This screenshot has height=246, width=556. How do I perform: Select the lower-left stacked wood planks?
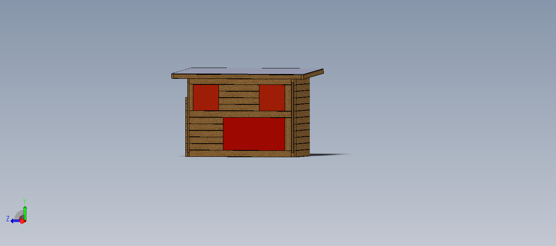(x=206, y=134)
